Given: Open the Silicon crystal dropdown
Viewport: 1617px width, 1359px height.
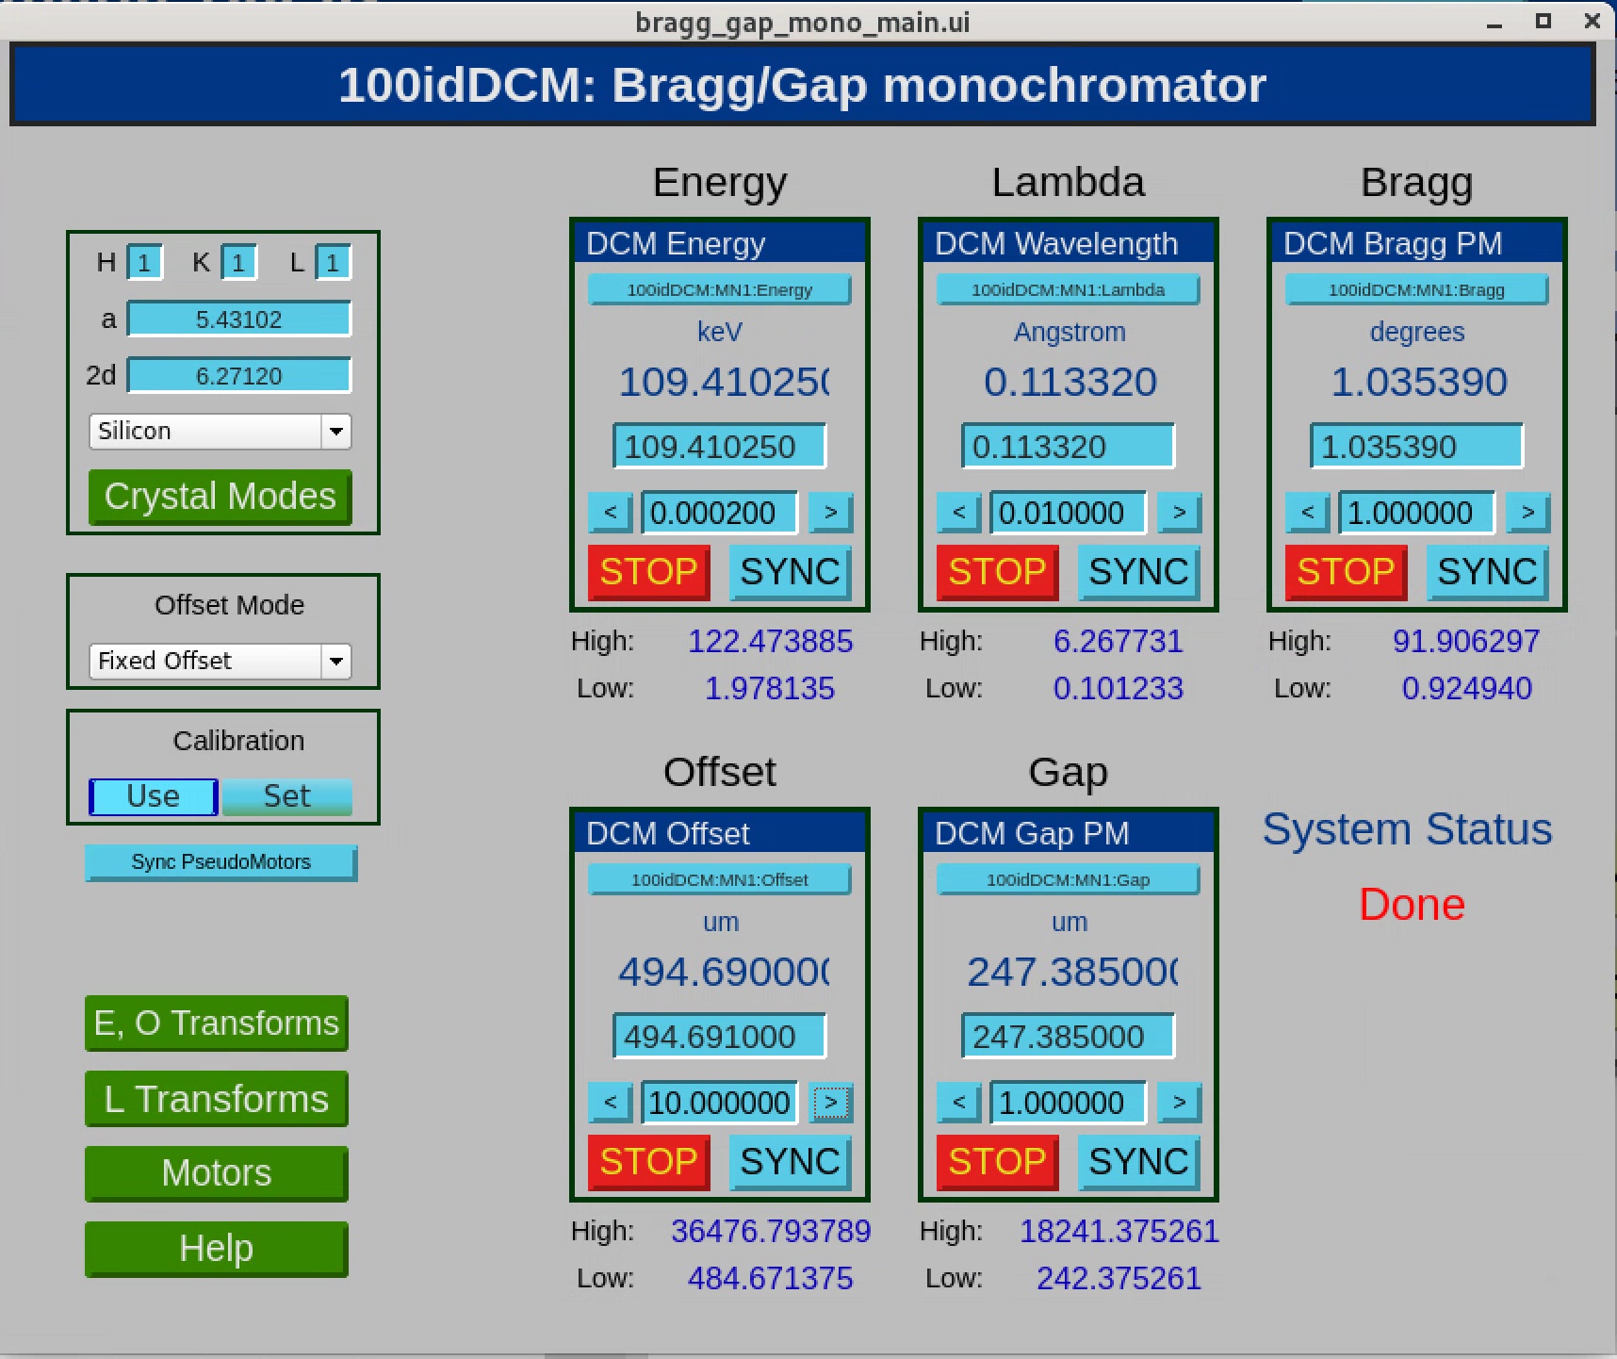Looking at the screenshot, I should tap(220, 432).
